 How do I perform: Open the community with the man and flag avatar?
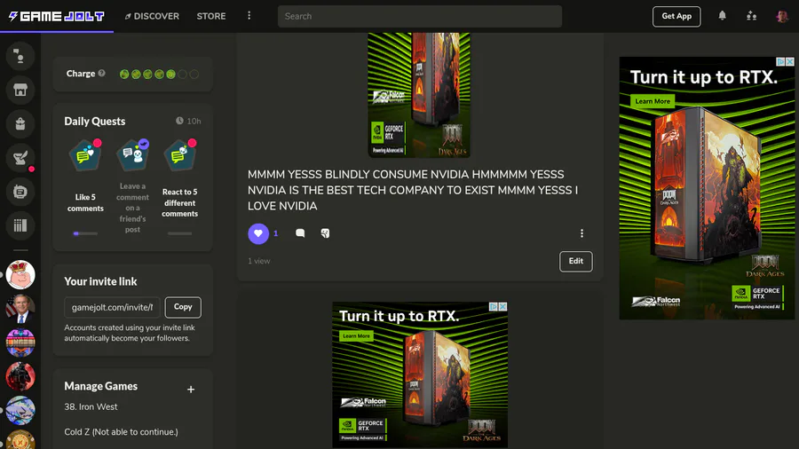click(x=20, y=309)
